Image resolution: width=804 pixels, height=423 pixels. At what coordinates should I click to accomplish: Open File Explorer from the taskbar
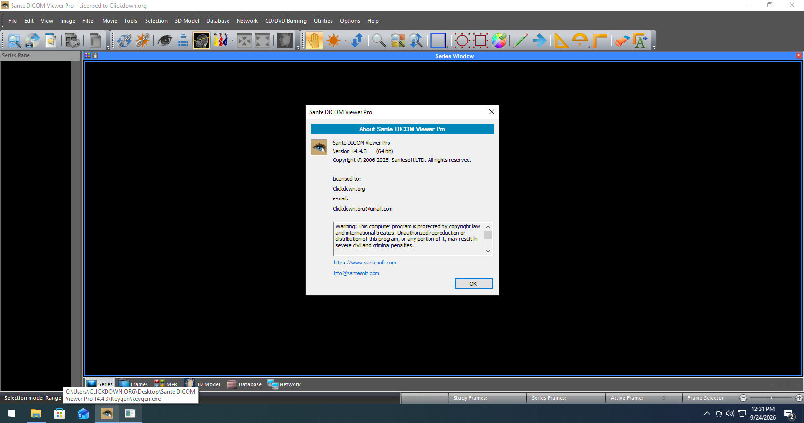pyautogui.click(x=36, y=413)
